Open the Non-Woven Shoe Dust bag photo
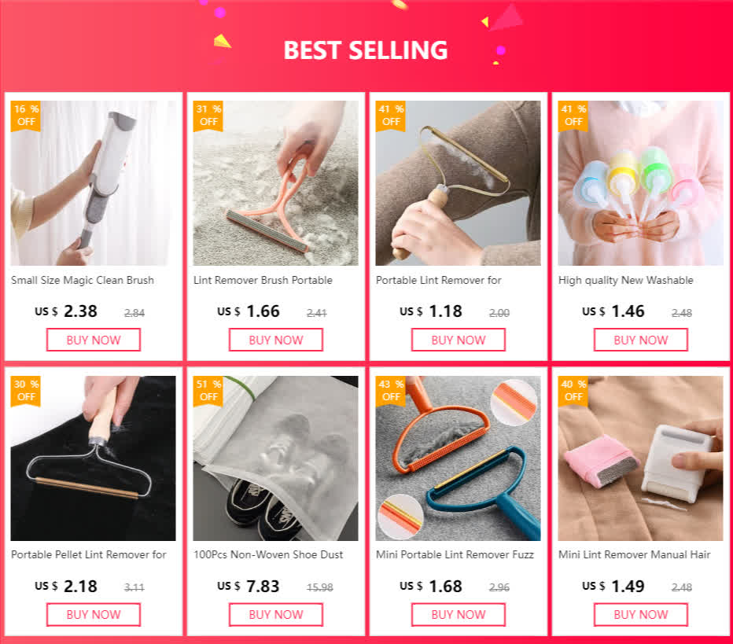Image resolution: width=733 pixels, height=644 pixels. (276, 458)
